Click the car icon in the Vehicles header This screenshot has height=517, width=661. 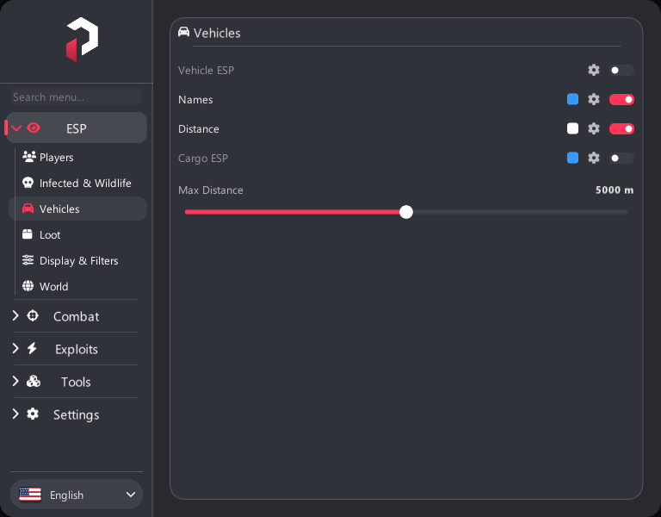(x=184, y=32)
